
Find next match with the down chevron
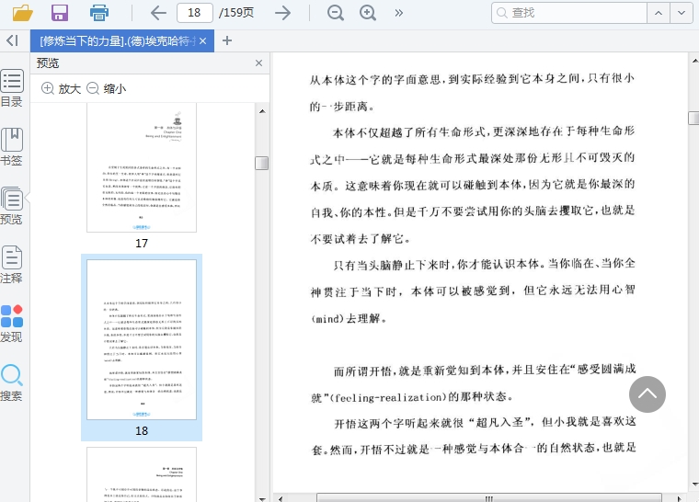click(682, 13)
